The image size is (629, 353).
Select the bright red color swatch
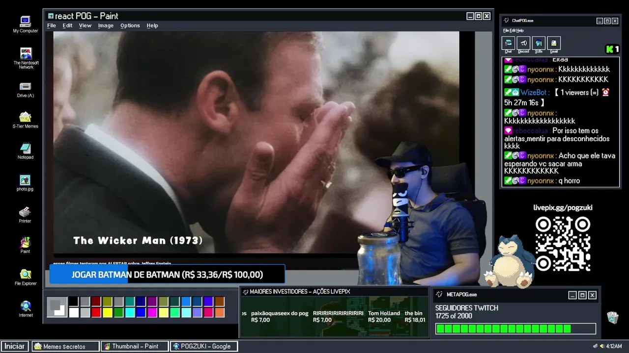pyautogui.click(x=96, y=312)
